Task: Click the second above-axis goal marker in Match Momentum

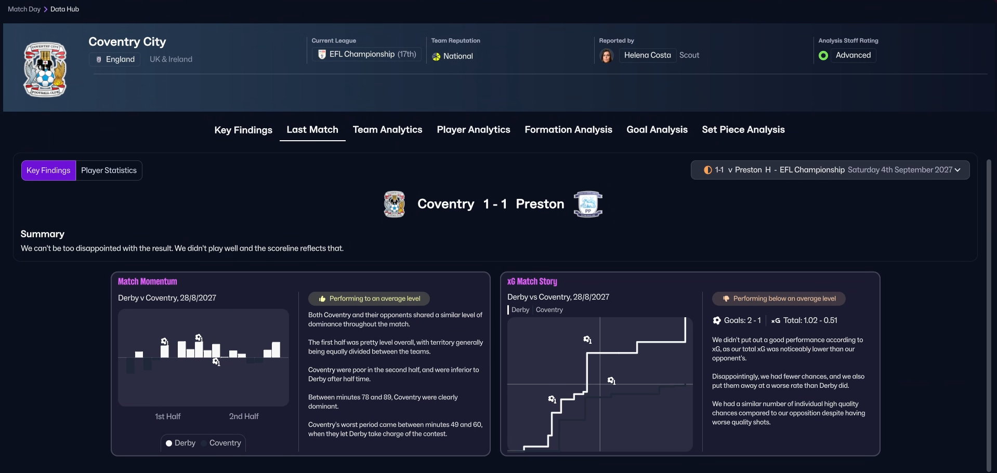Action: pos(199,337)
